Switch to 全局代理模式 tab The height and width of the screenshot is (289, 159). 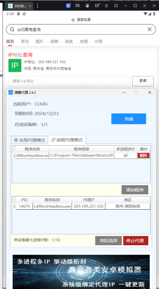point(29,140)
